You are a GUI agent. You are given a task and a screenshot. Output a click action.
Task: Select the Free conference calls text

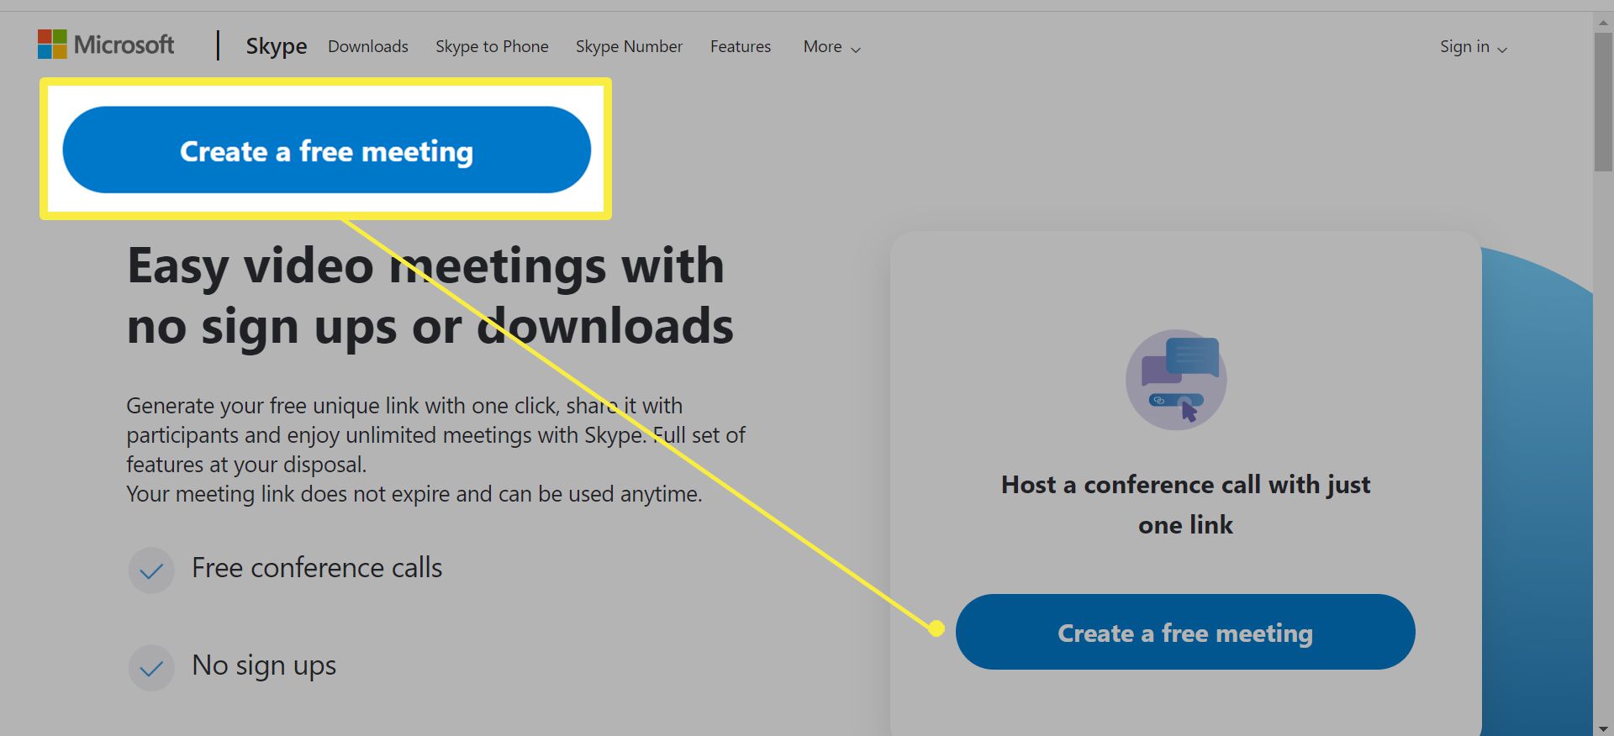pos(316,568)
